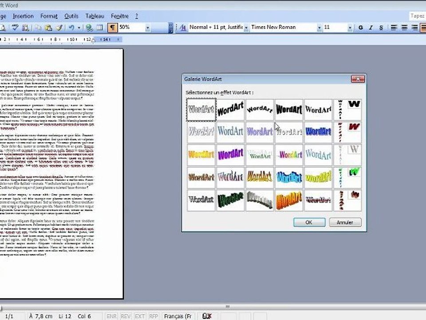This screenshot has width=426, height=320.
Task: Choose the green reflected WordArt style
Action: 260,155
